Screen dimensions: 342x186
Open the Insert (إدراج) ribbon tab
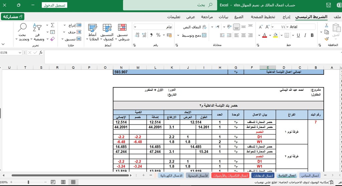pos(286,17)
